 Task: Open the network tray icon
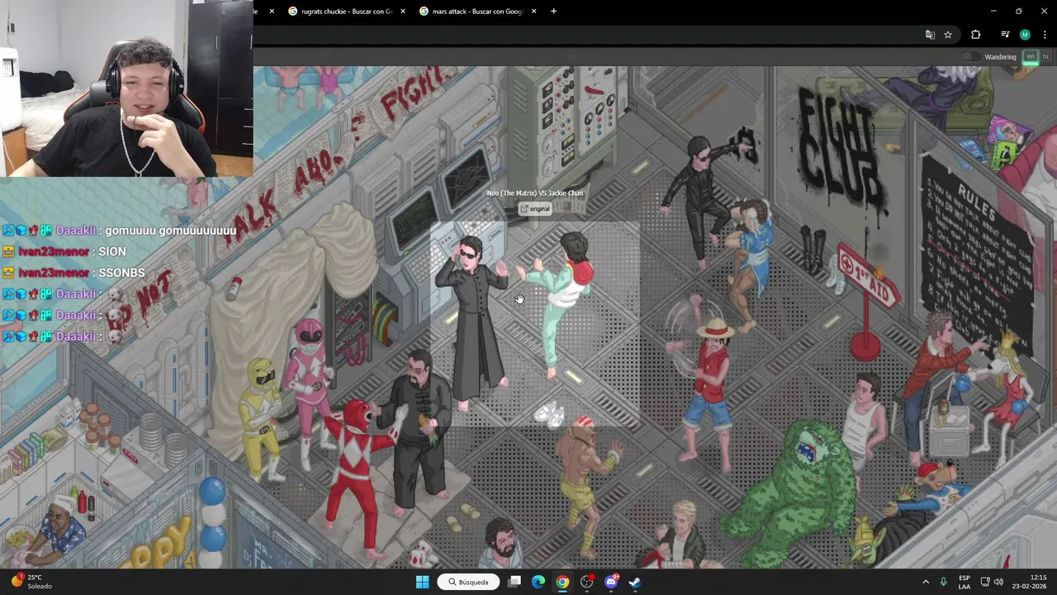click(x=985, y=582)
